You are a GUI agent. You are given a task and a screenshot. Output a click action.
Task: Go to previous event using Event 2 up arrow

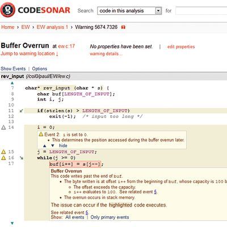click(x=45, y=146)
